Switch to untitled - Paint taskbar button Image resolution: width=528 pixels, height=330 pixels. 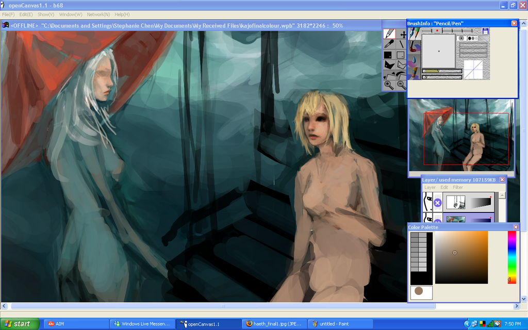pyautogui.click(x=340, y=324)
